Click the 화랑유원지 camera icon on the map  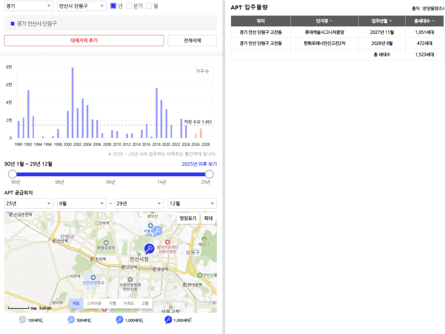(x=106, y=243)
